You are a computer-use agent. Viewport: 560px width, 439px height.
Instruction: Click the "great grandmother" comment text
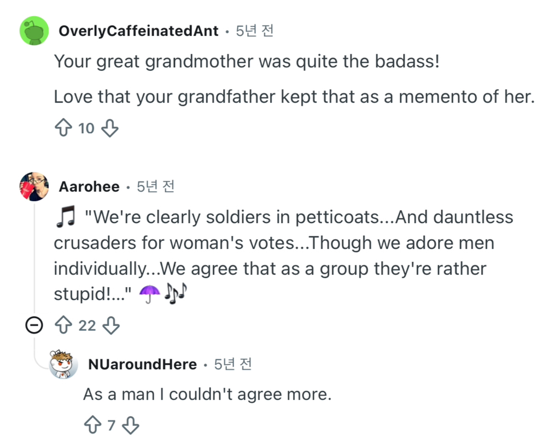pos(246,61)
